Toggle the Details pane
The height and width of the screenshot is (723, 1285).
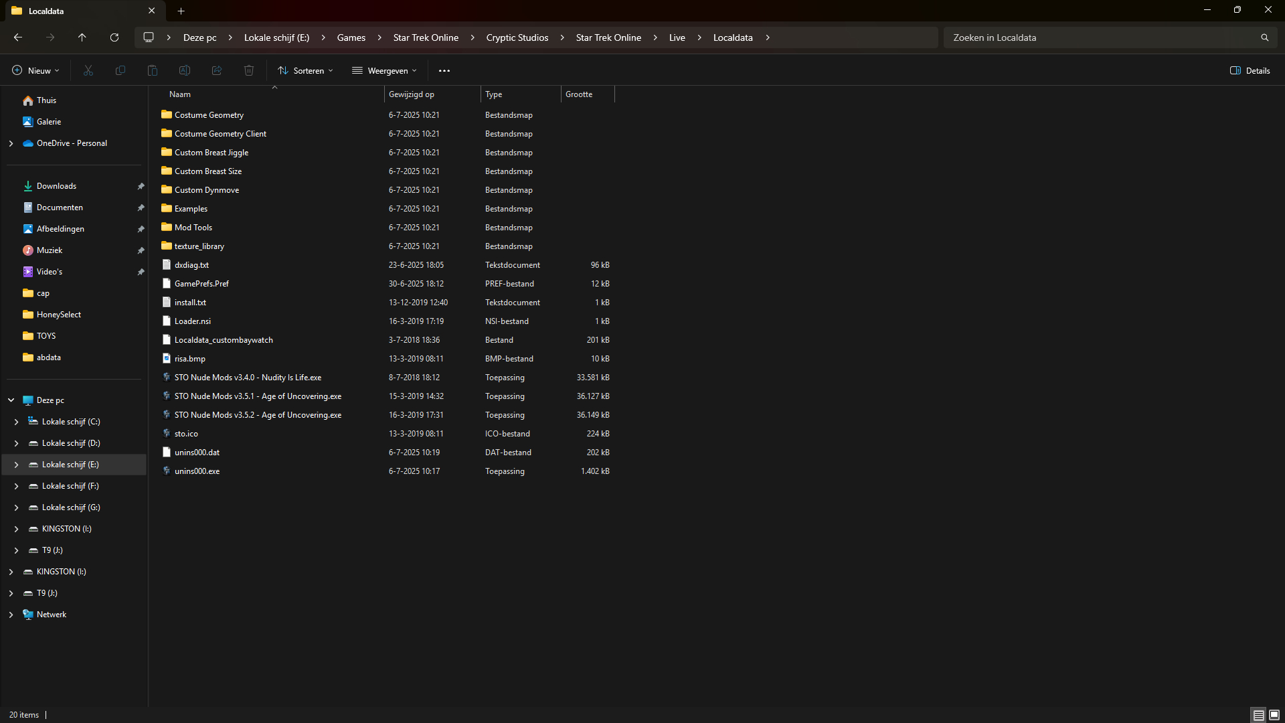coord(1250,70)
